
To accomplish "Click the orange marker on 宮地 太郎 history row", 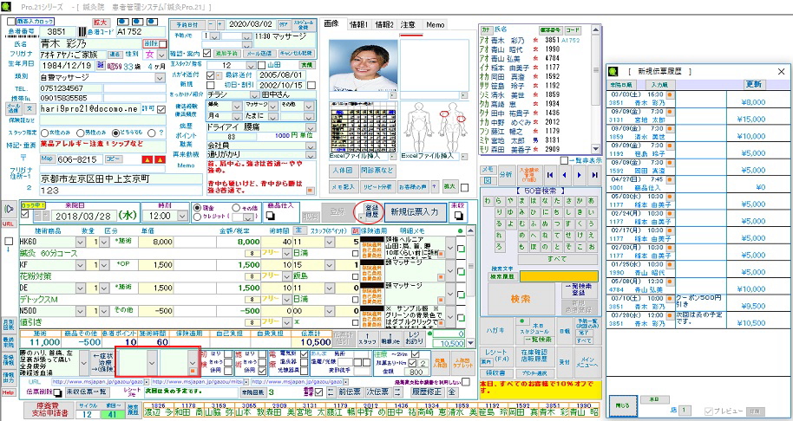I will [x=670, y=112].
